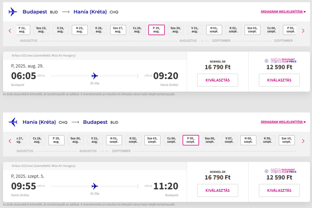Expand return Árdiagram megjelenítése
The height and width of the screenshot is (208, 312).
283,122
